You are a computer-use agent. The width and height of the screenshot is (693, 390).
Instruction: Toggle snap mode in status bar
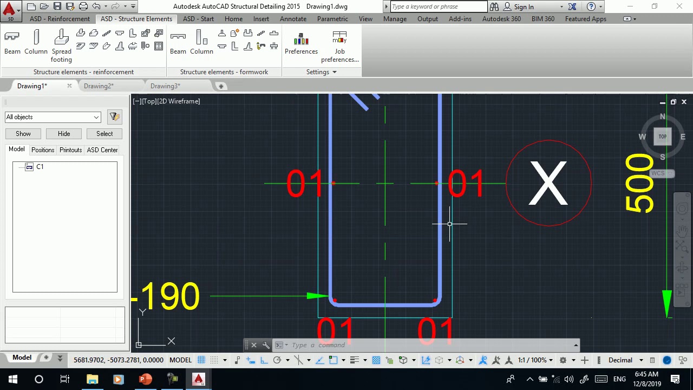[x=214, y=360]
